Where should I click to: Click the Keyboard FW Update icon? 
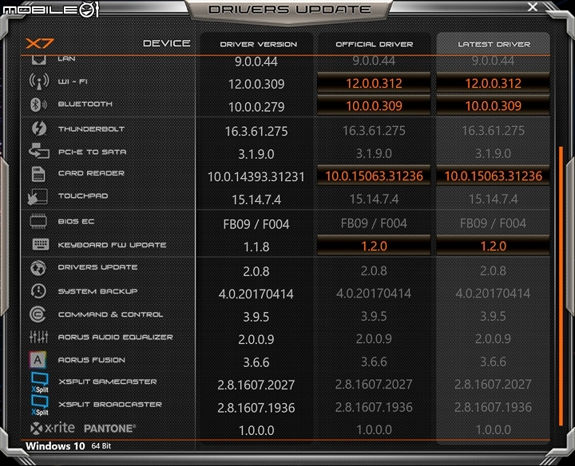point(41,244)
